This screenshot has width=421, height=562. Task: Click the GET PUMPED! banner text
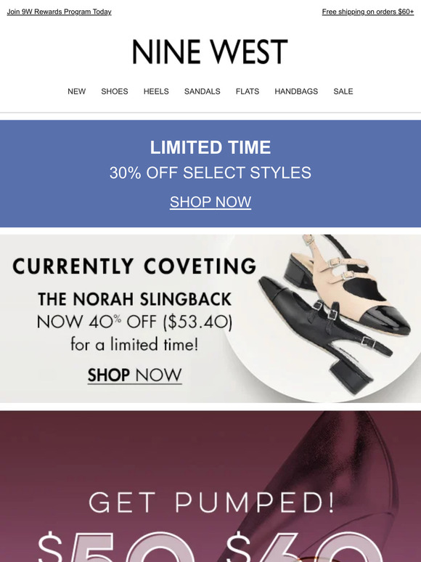[211, 502]
